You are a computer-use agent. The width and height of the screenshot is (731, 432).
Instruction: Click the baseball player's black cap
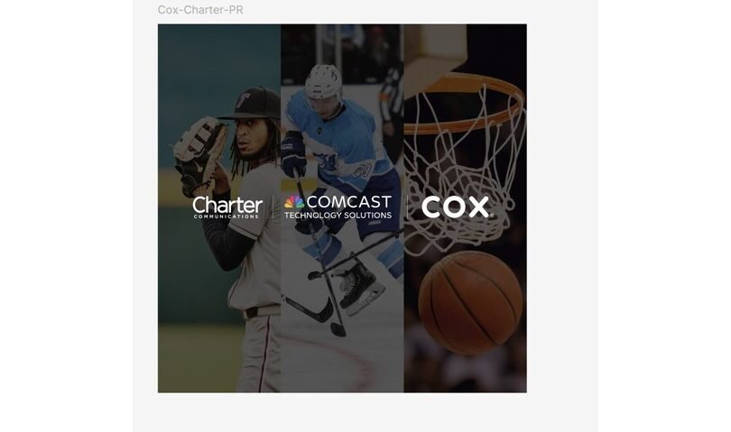point(249,104)
